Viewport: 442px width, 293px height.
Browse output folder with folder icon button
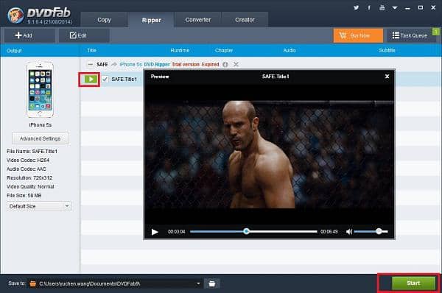[211, 283]
